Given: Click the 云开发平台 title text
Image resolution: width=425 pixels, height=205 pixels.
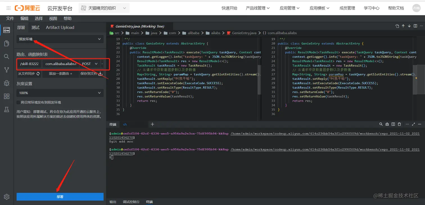Looking at the screenshot, I should click(60, 8).
